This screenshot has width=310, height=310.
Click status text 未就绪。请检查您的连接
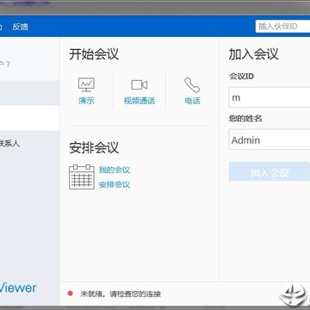pyautogui.click(x=121, y=294)
